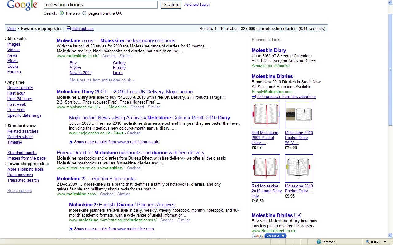Open Moleskine Diaries UK sponsored link
The height and width of the screenshot is (245, 393).
[x=276, y=215]
